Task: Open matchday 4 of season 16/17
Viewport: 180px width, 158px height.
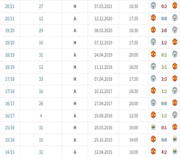Action: (x=41, y=116)
